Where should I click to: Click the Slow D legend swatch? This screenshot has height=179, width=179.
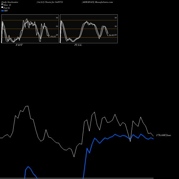click(x=2, y=4)
